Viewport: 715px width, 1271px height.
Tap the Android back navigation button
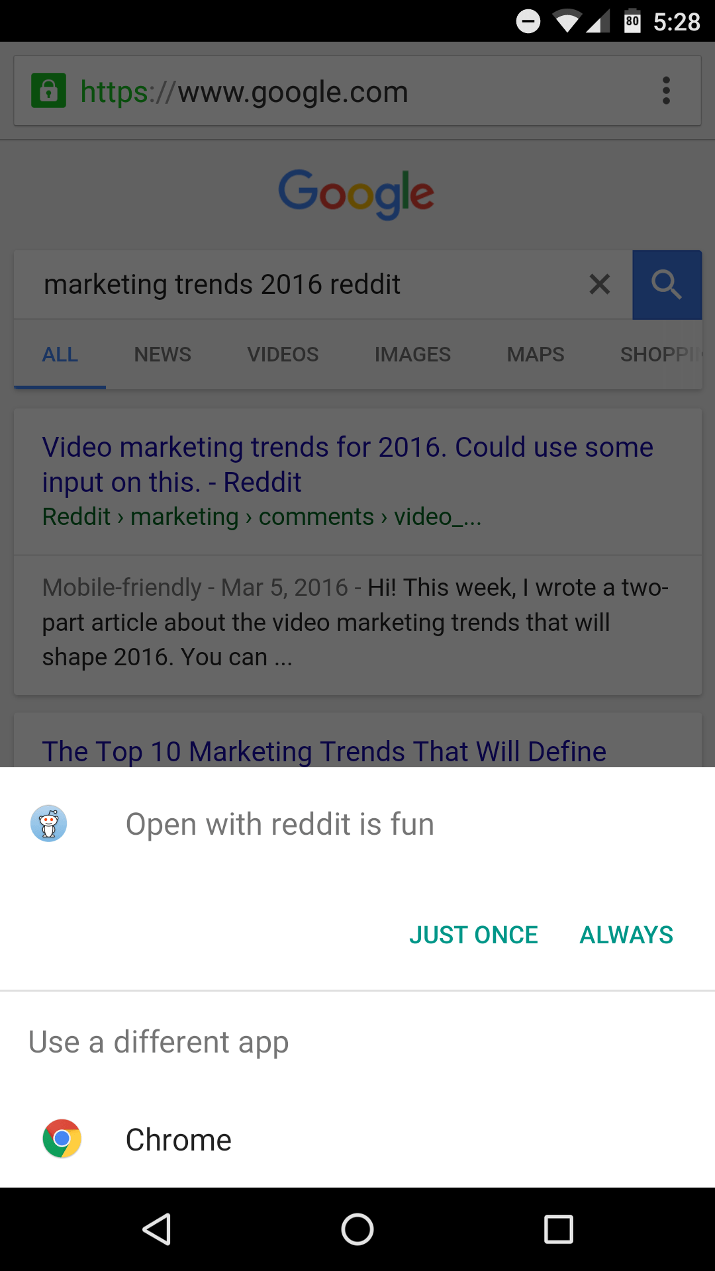(x=157, y=1229)
